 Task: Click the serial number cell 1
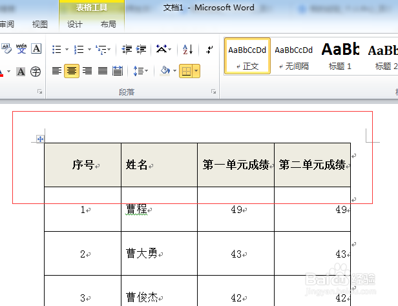[83, 209]
